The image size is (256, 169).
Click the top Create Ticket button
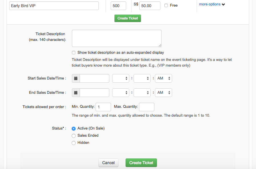point(128,18)
